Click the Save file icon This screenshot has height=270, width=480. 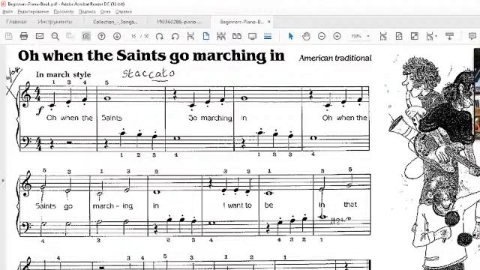pos(9,36)
